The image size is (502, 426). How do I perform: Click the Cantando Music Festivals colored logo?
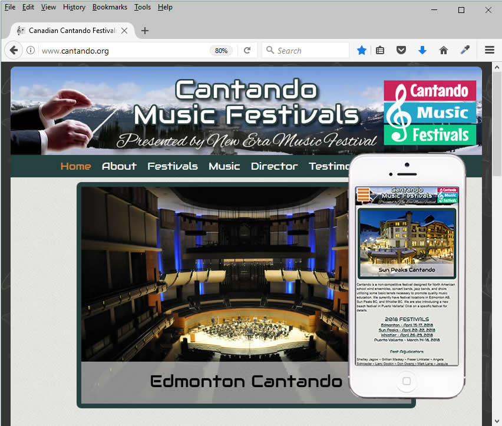pos(430,113)
